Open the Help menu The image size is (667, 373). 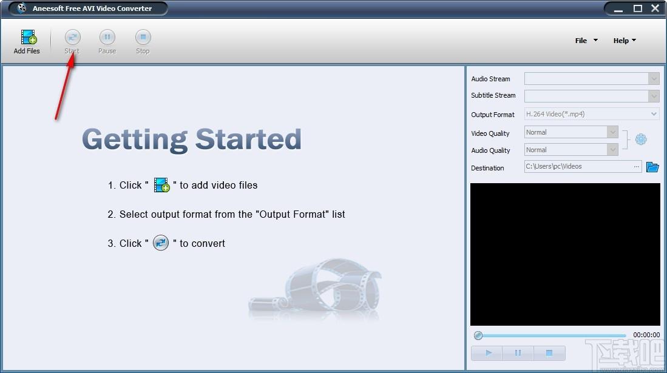coord(625,41)
